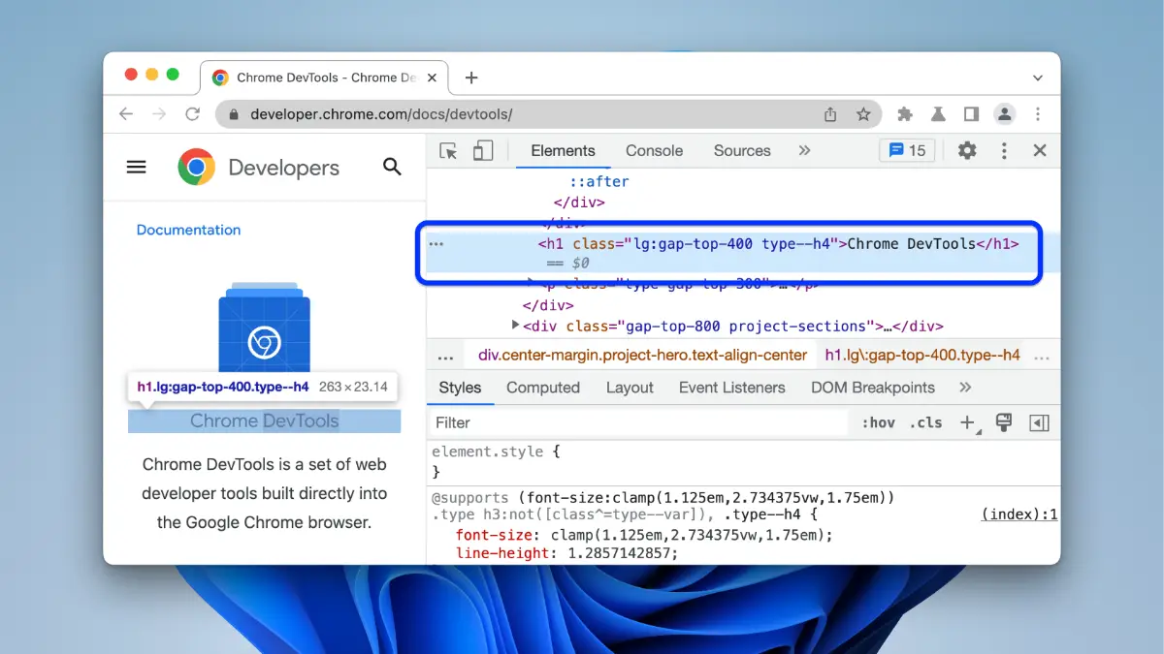Click the Documentation link
Viewport: 1164px width, 654px height.
click(x=188, y=230)
